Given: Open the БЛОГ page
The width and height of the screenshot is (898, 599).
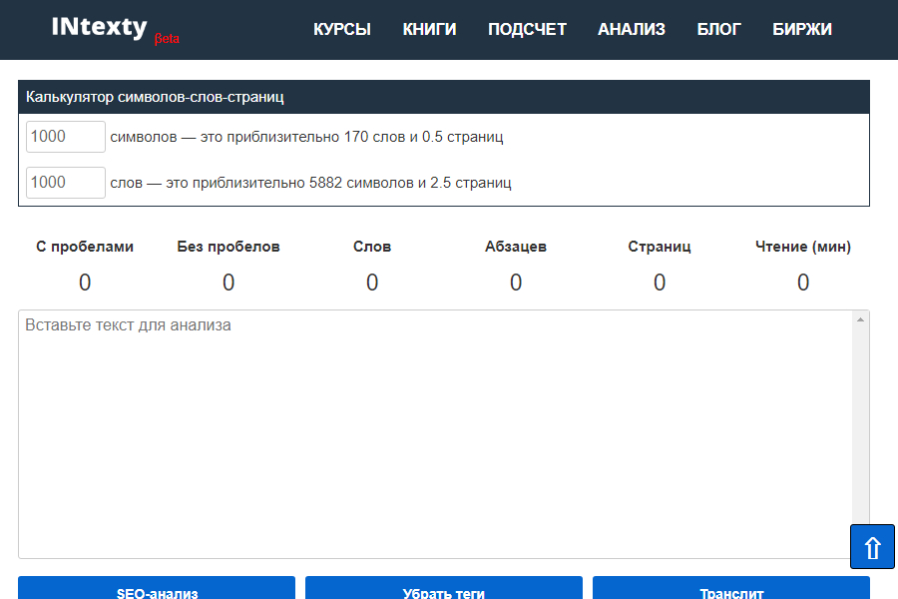Looking at the screenshot, I should 718,30.
